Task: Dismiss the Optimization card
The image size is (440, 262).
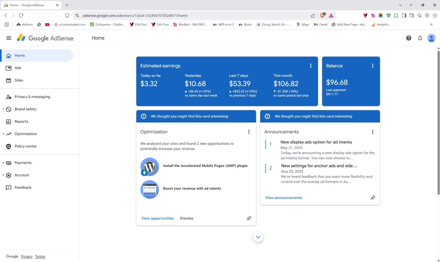Action: 186,219
